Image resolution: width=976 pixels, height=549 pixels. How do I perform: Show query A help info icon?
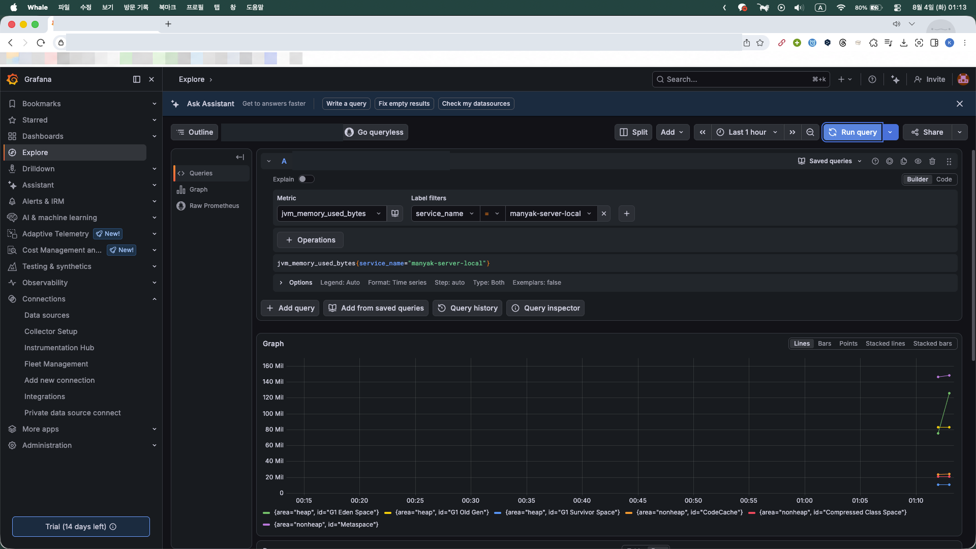[875, 161]
